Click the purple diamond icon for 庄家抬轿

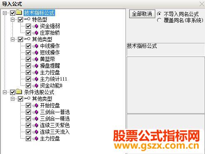36,33
